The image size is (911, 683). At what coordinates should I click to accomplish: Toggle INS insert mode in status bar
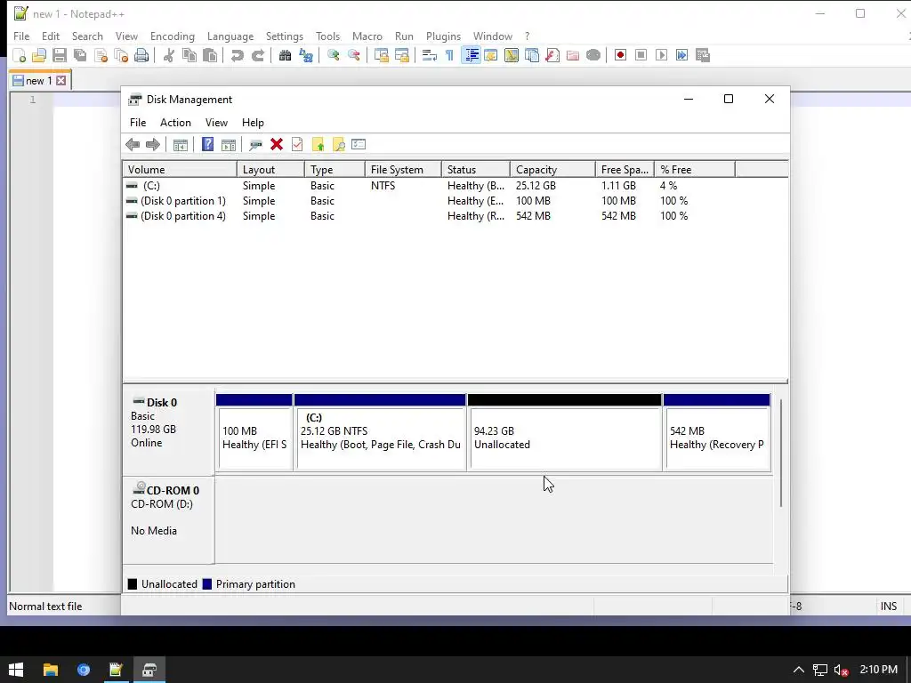[x=889, y=607]
